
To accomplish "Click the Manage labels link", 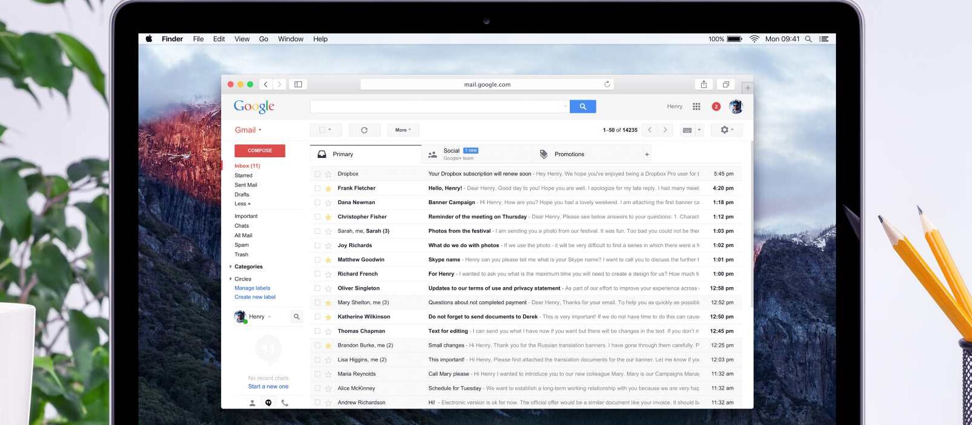I will (252, 288).
